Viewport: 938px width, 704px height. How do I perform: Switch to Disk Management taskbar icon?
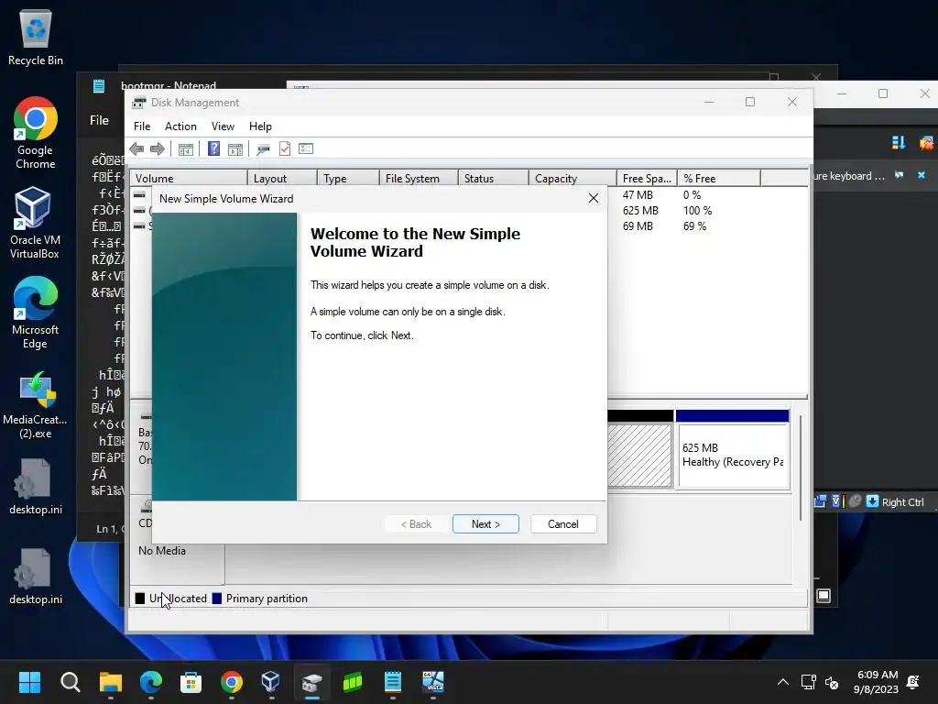coord(312,682)
